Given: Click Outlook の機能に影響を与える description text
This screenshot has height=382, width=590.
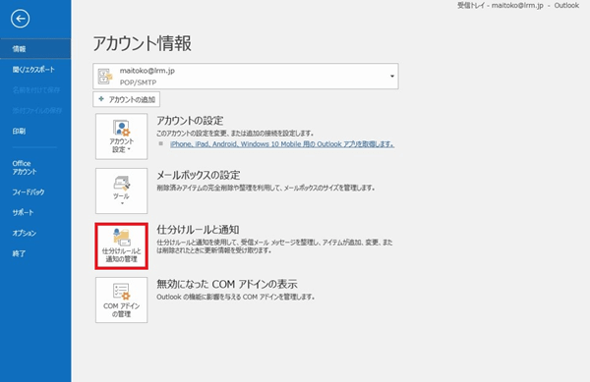Looking at the screenshot, I should [x=236, y=297].
